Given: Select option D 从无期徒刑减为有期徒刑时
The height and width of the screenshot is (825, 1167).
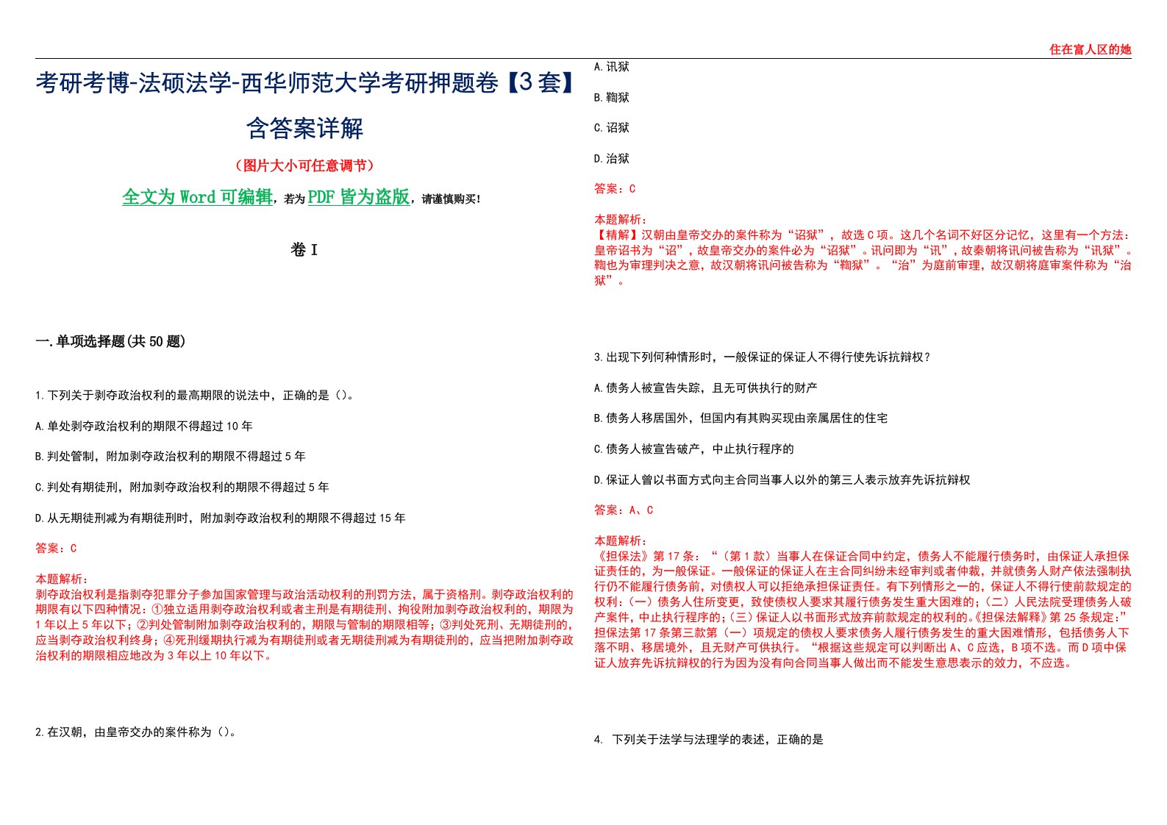Looking at the screenshot, I should tap(221, 518).
